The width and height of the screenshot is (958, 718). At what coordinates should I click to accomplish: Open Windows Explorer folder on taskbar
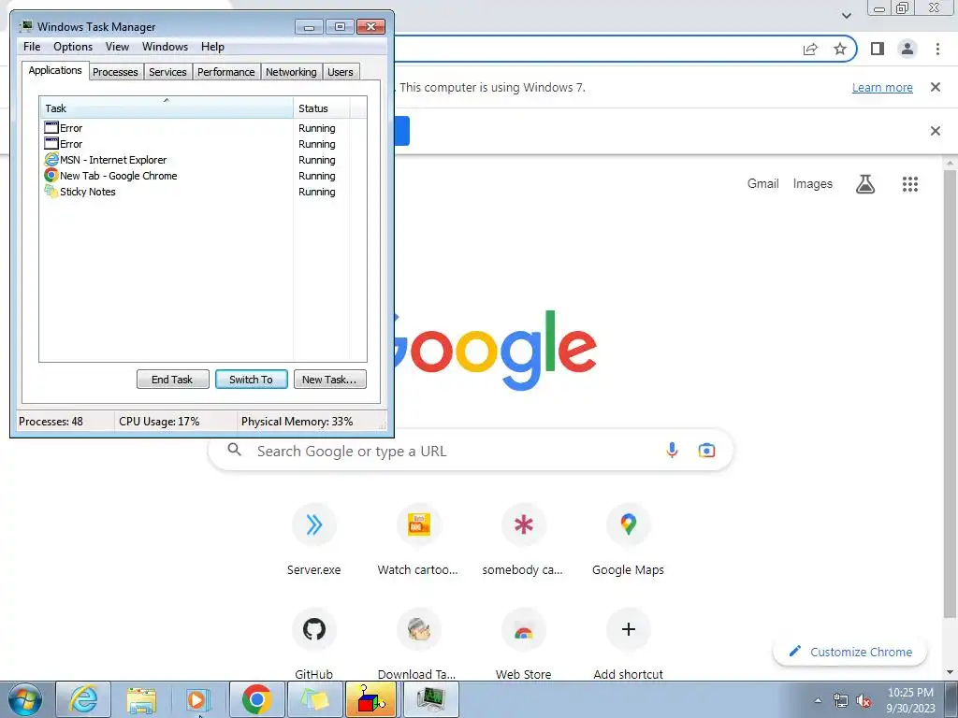click(141, 699)
